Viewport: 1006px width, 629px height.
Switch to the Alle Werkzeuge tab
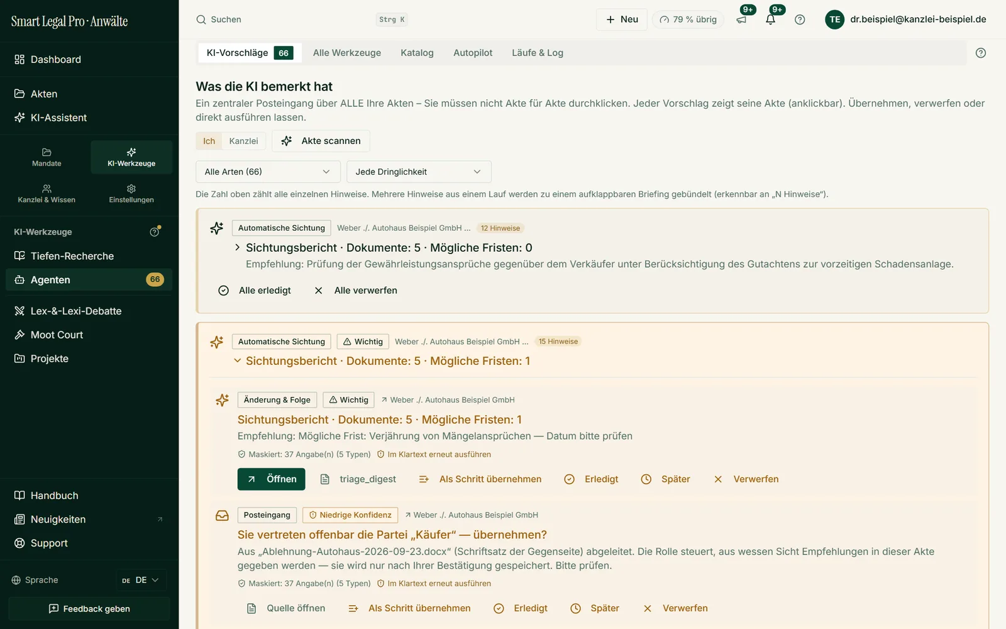point(347,53)
